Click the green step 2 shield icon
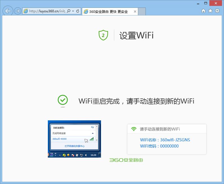This screenshot has height=184, width=224. tap(103, 35)
